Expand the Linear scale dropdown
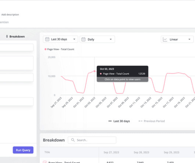Screen dimensions: 195x163 click(177, 39)
